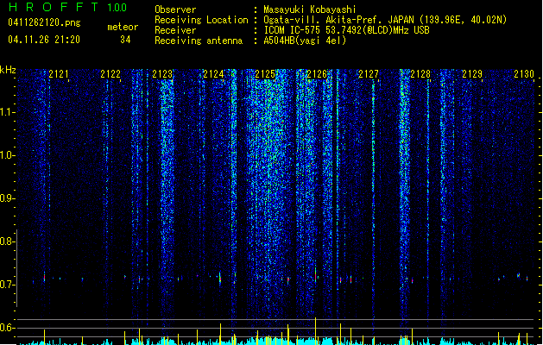Click the 2129 time marker
Viewport: 543px width, 345px height.
click(472, 74)
